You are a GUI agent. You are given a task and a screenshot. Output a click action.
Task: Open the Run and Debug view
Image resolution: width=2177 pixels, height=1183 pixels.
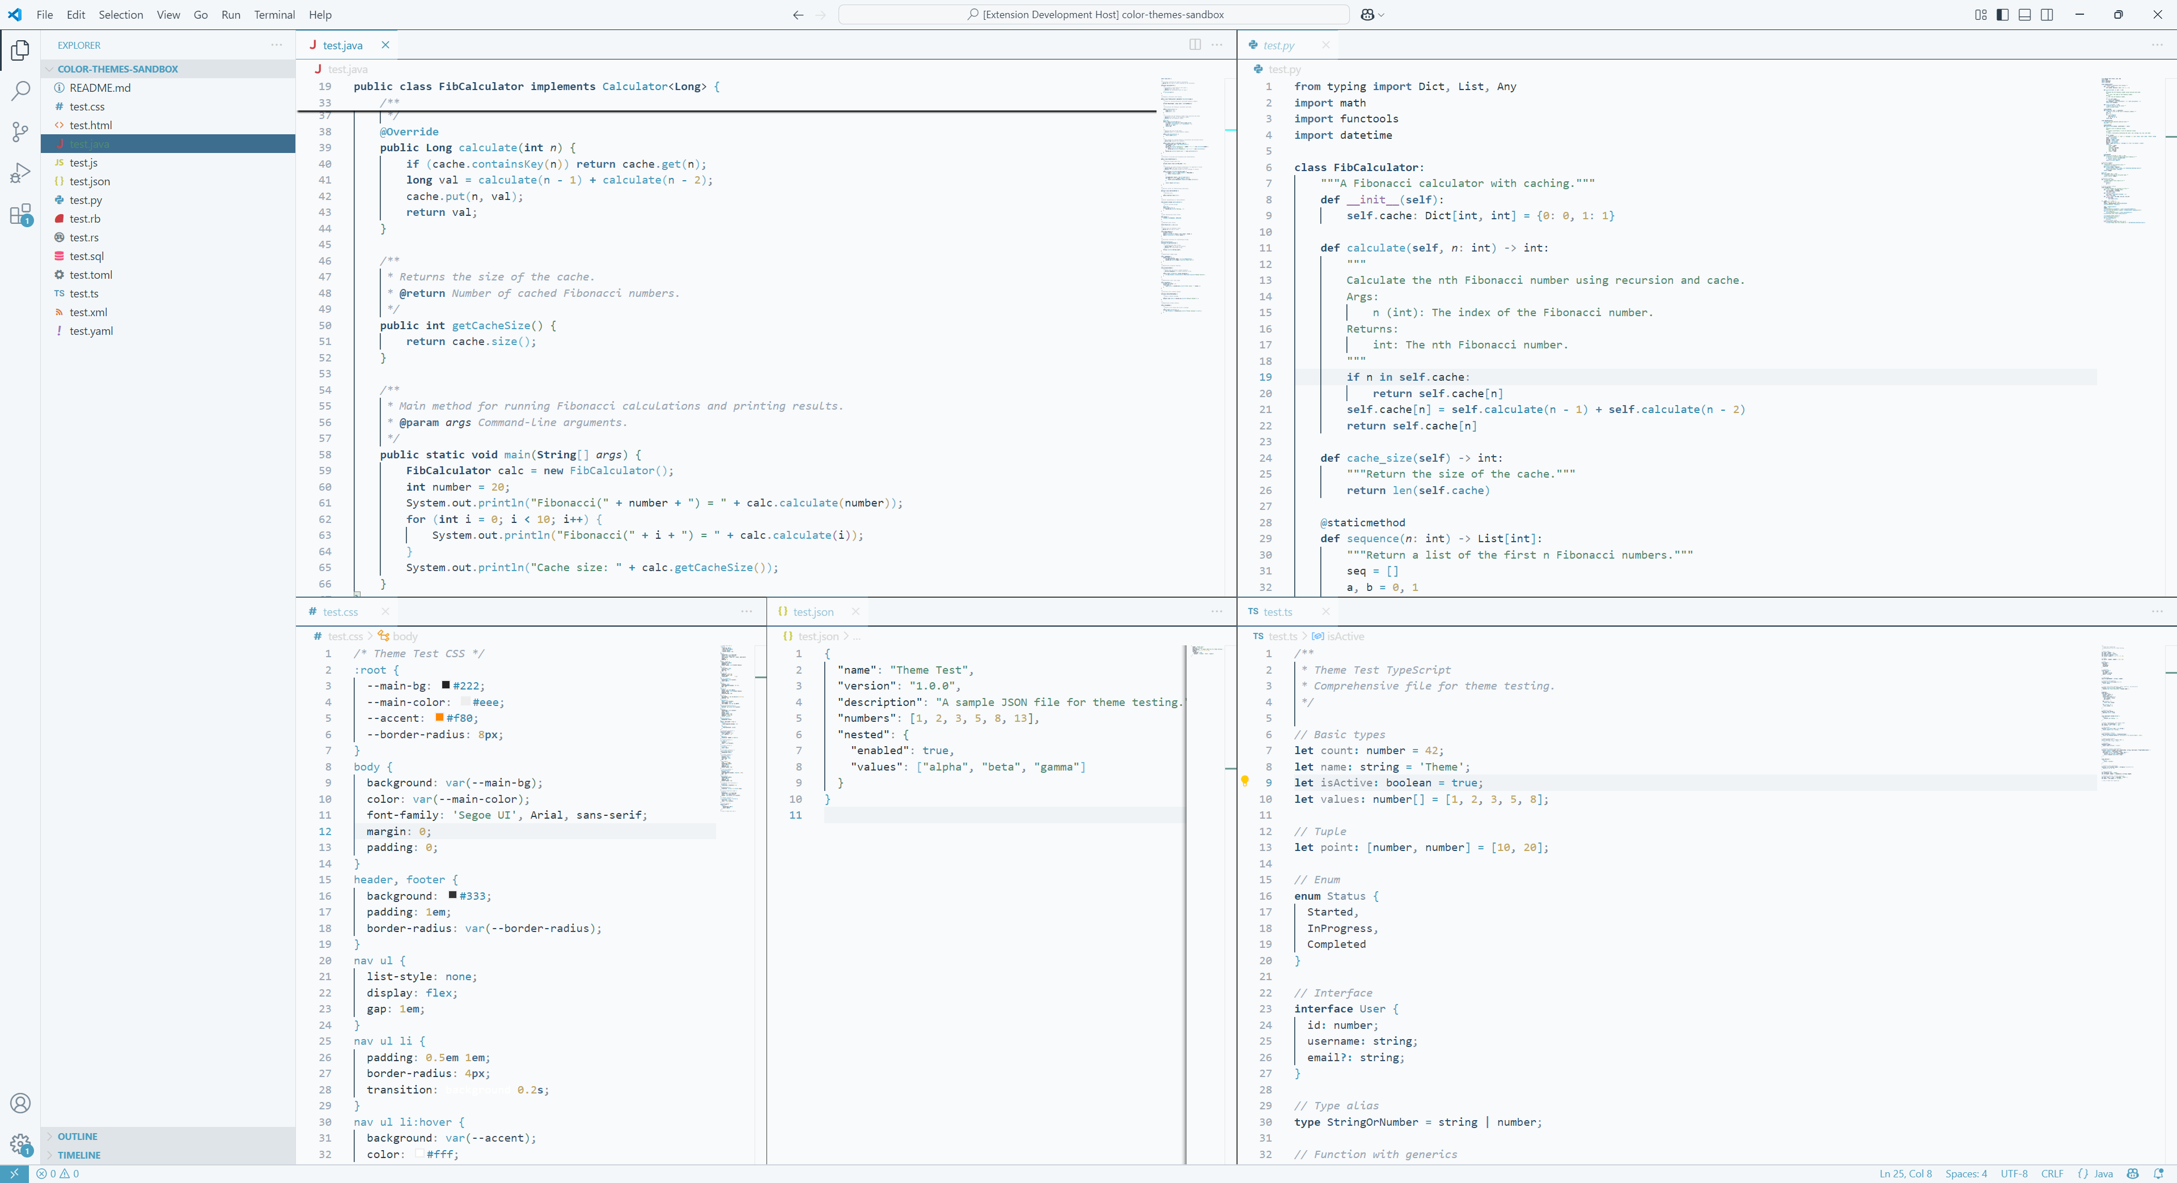coord(20,173)
